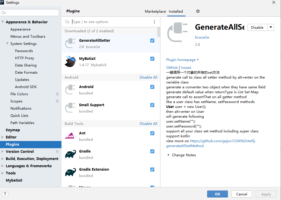Disable the Android plugin checkbox
The image size is (281, 200).
click(152, 87)
